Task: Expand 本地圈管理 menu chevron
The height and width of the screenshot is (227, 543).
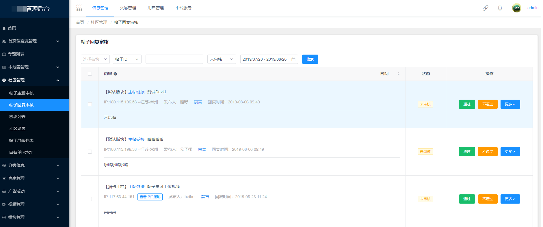Action: [58, 67]
